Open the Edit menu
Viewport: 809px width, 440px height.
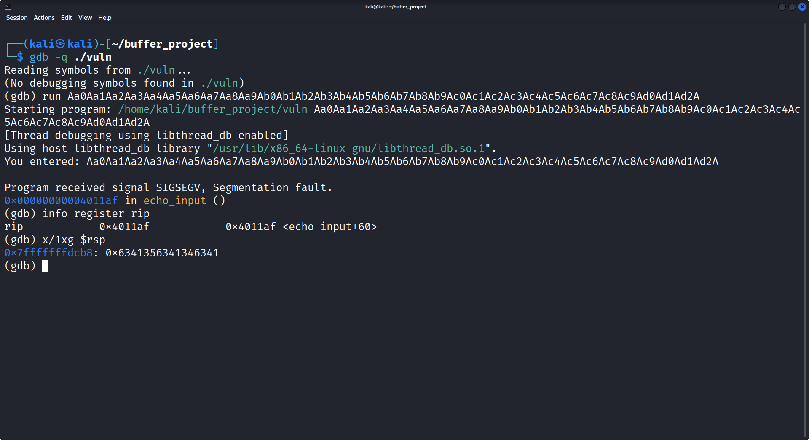pyautogui.click(x=66, y=18)
